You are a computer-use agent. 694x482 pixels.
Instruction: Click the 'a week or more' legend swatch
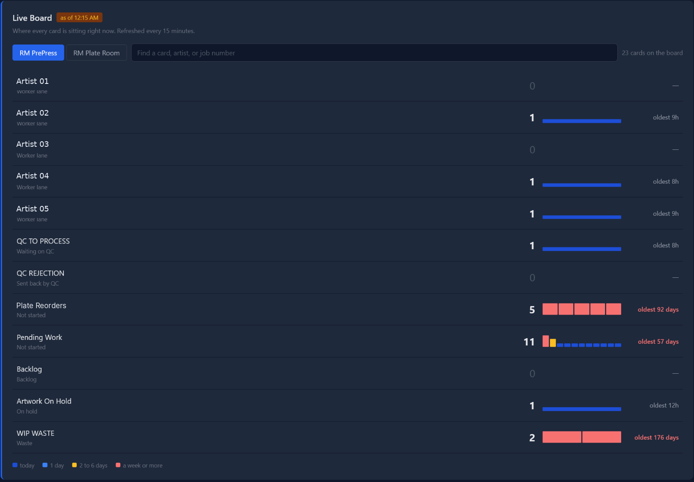coord(118,465)
